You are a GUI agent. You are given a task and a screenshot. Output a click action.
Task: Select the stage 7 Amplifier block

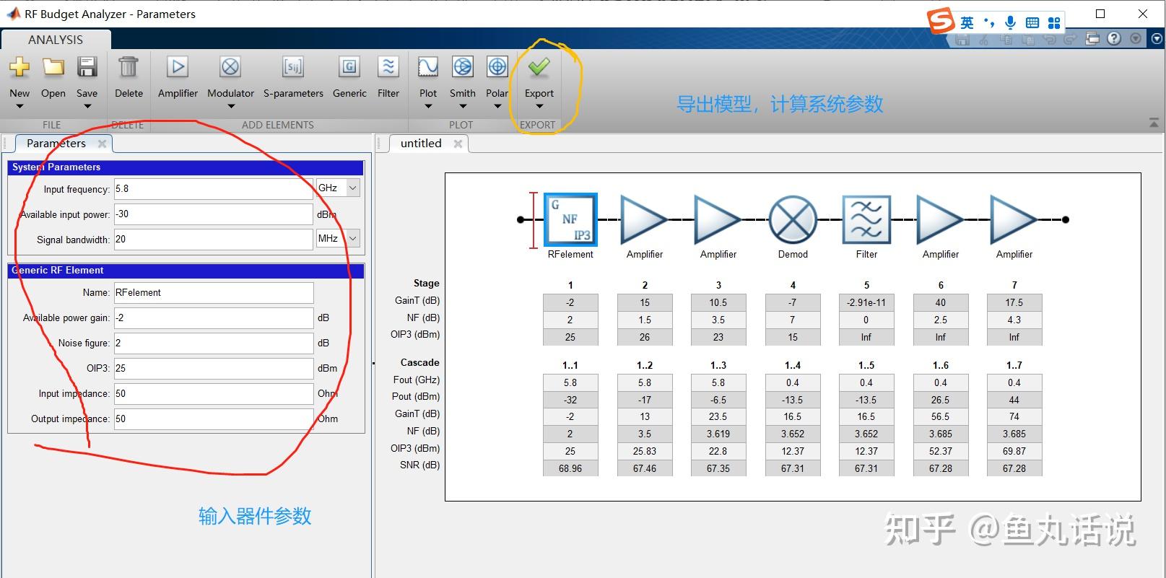[1014, 219]
